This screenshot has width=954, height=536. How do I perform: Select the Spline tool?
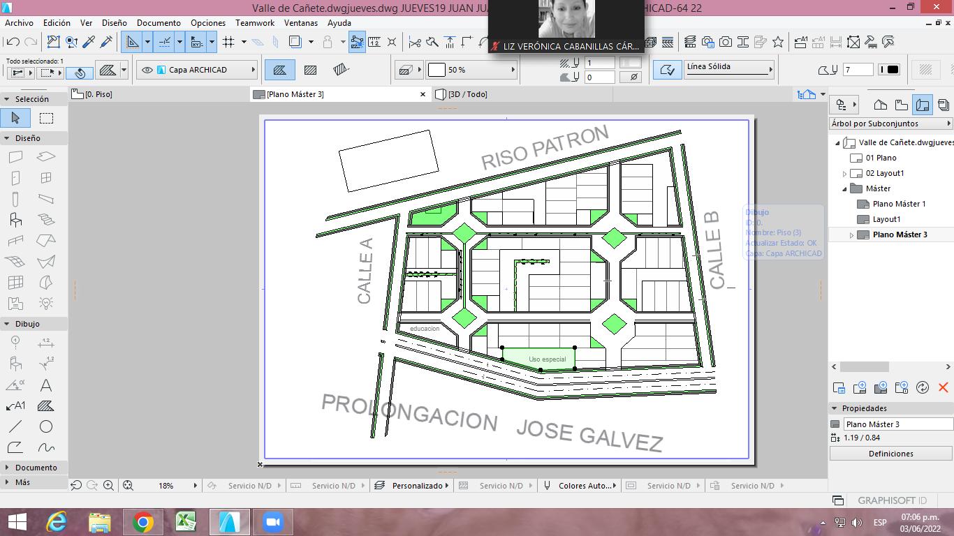point(46,447)
